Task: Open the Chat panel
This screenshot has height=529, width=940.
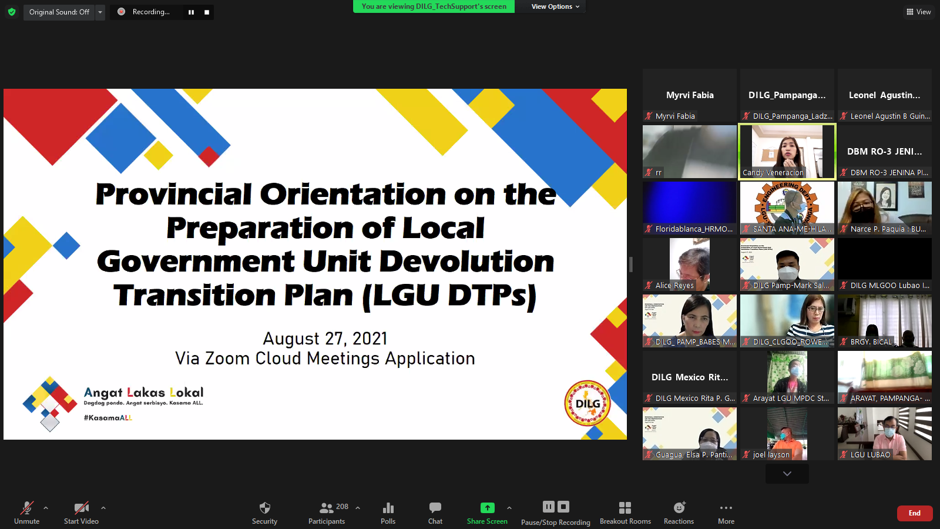Action: pyautogui.click(x=435, y=513)
